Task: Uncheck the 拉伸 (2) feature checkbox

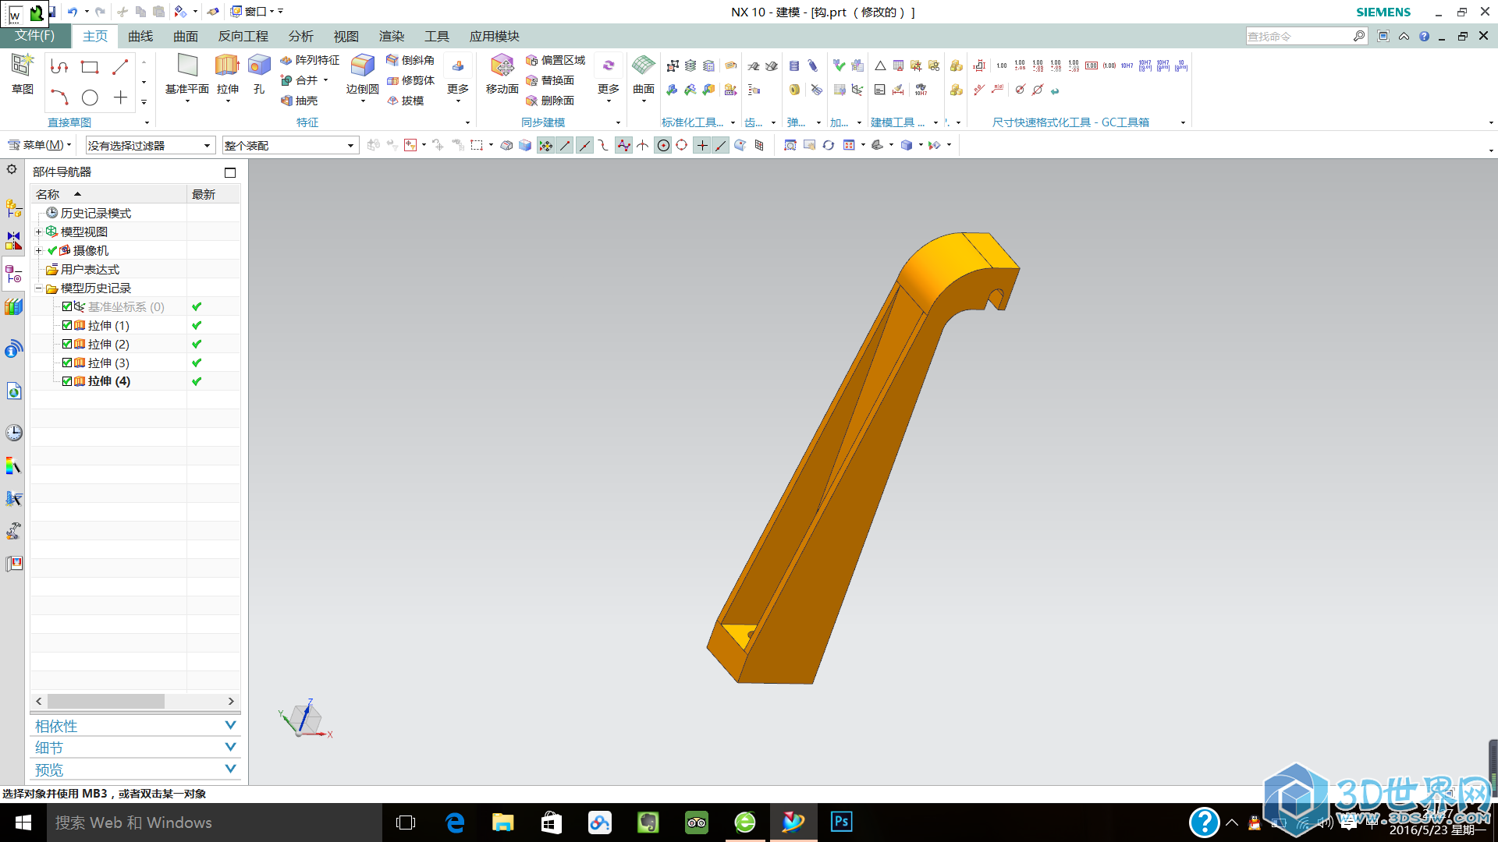Action: point(67,344)
